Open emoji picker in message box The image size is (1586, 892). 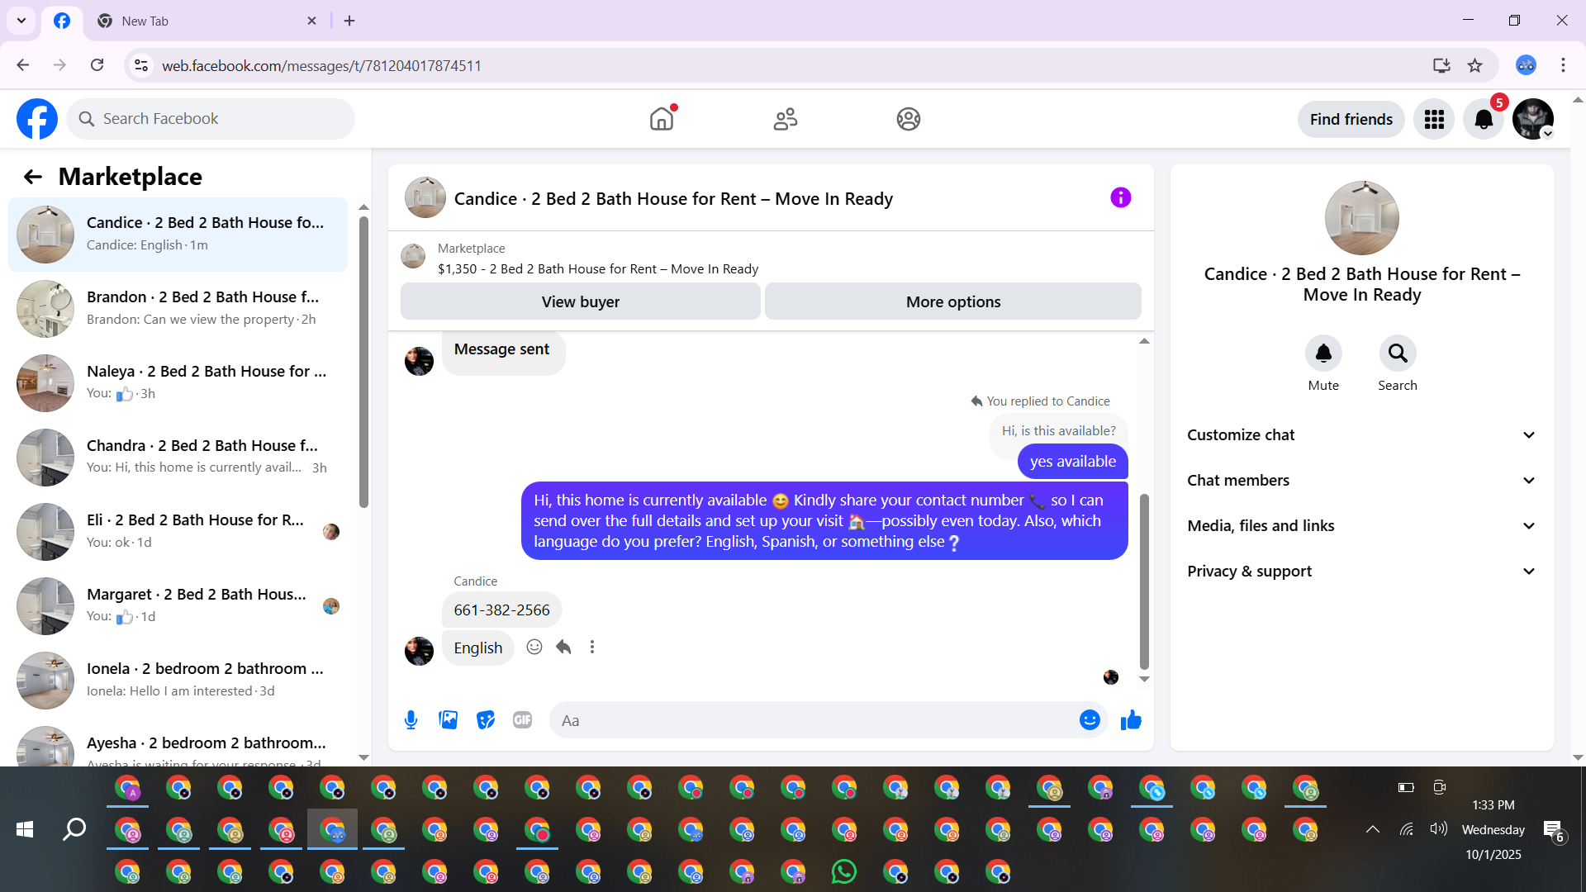(x=1090, y=720)
